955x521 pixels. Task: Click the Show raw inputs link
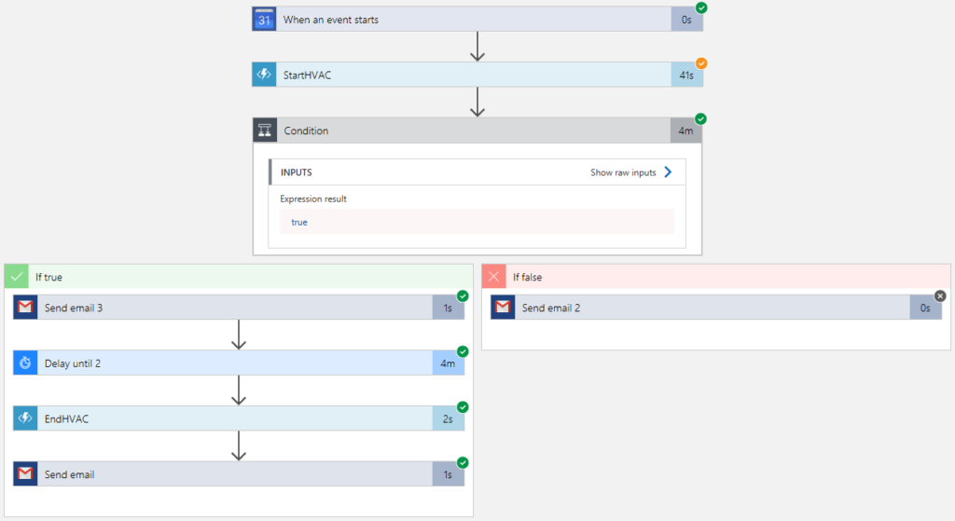623,172
